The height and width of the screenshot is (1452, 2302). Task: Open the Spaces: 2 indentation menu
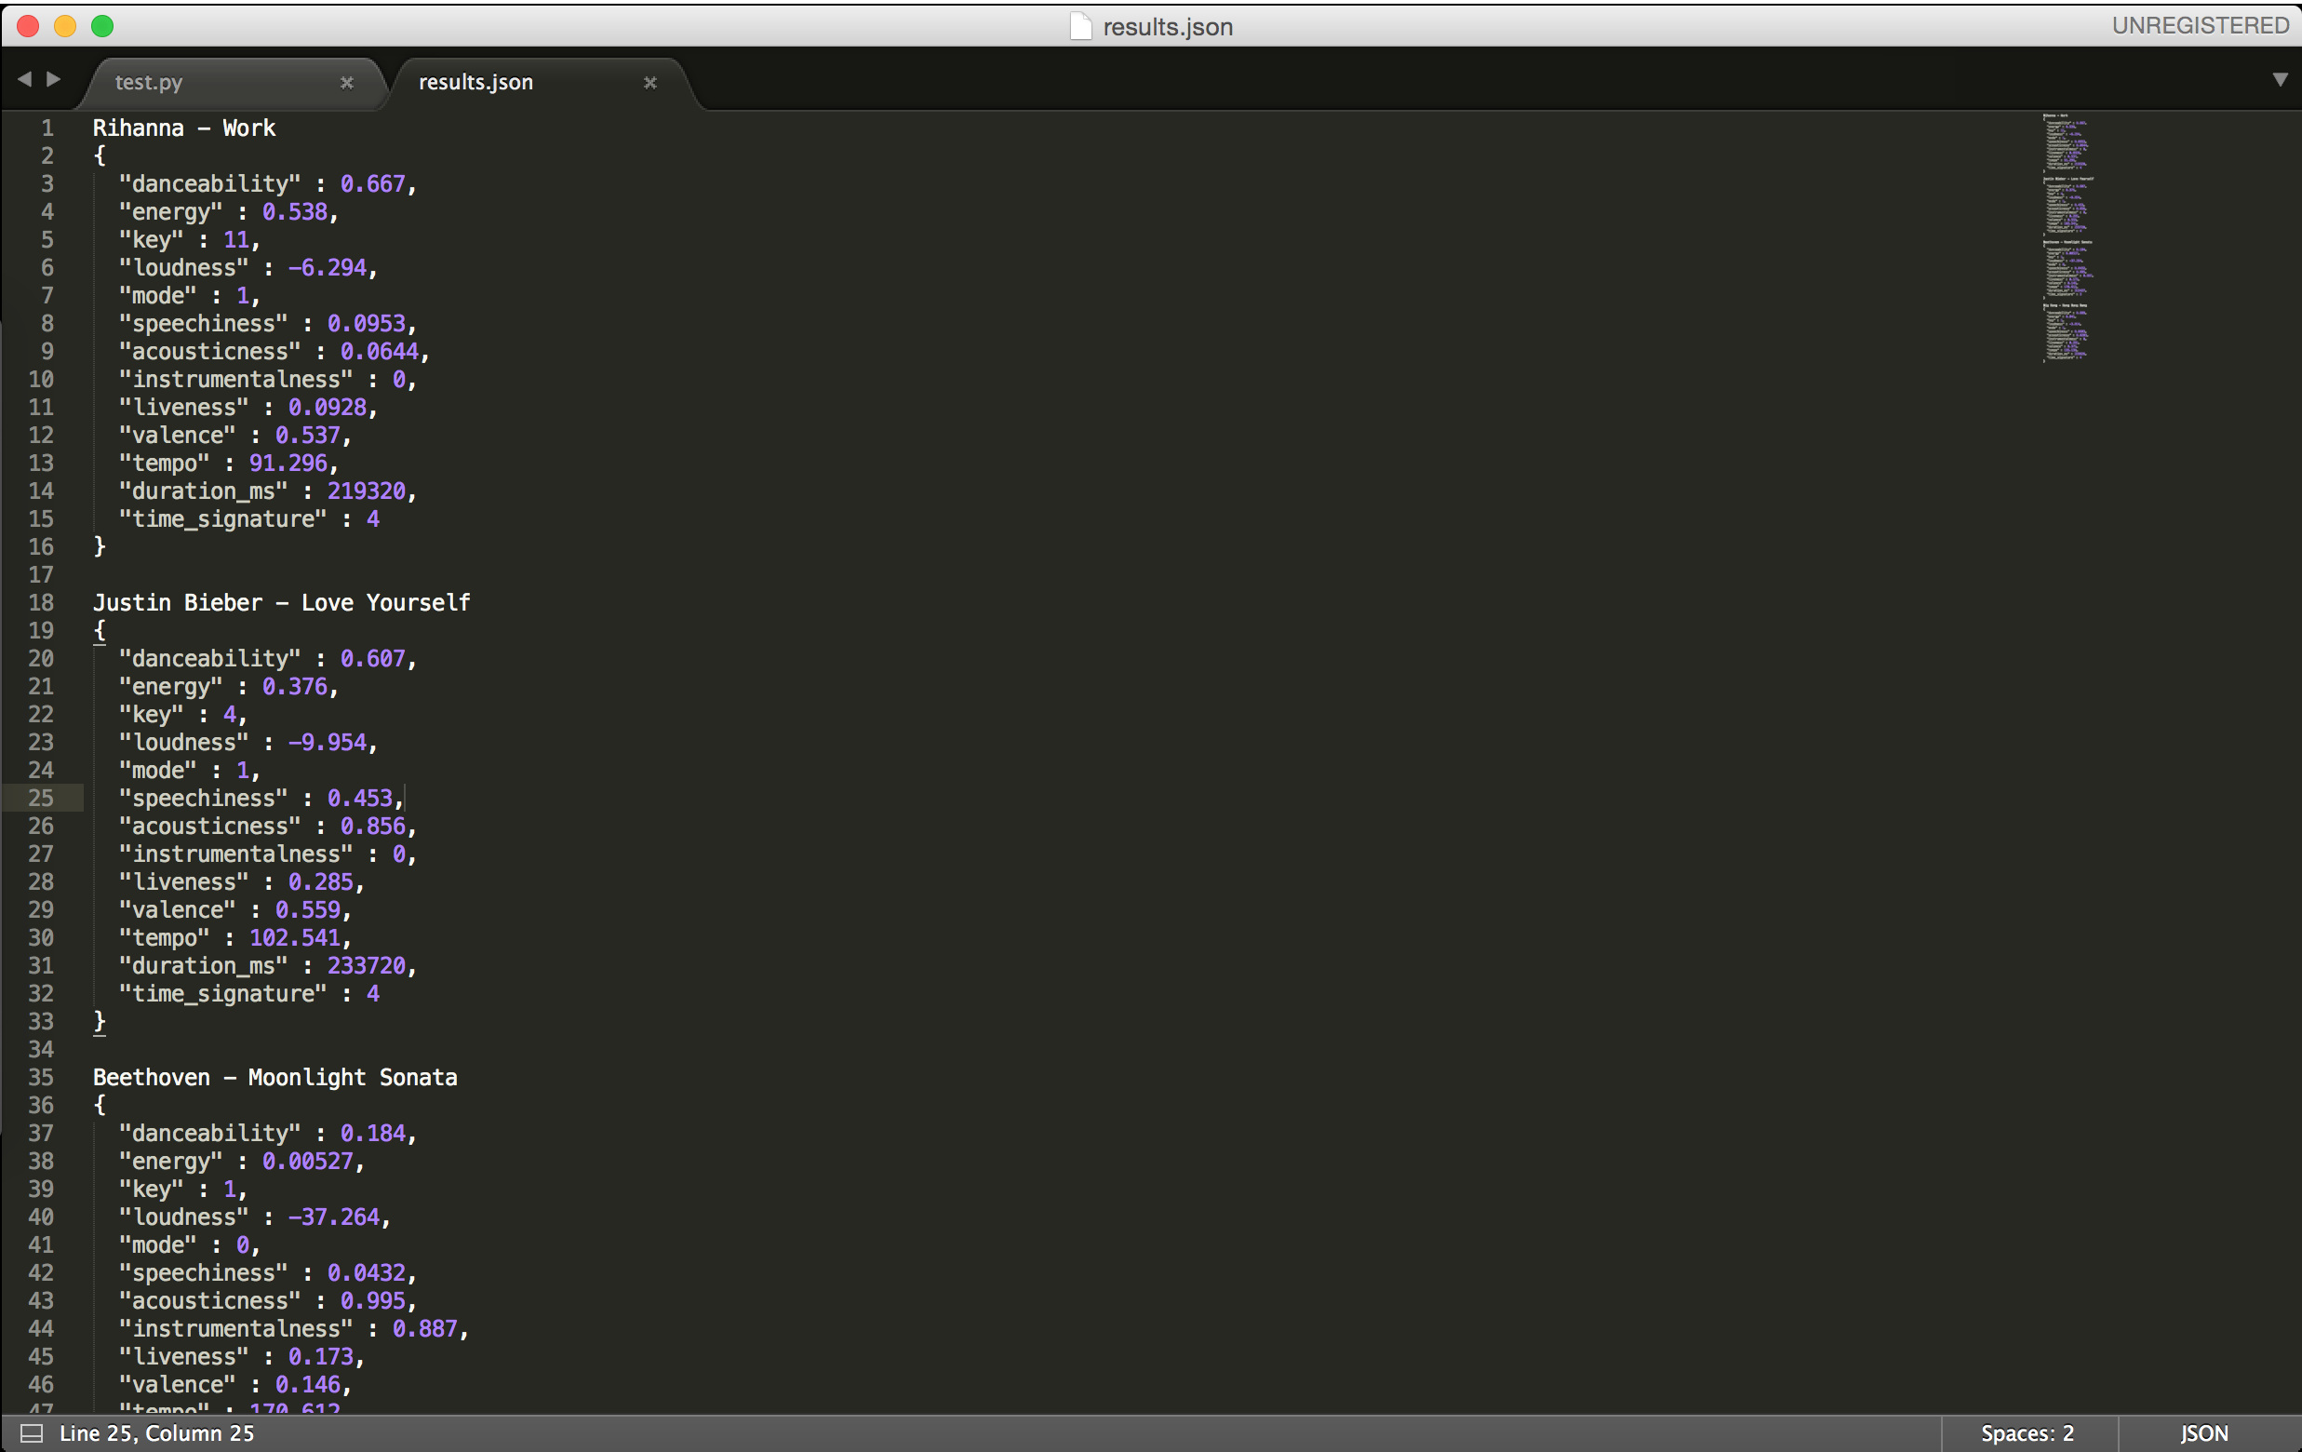coord(2027,1432)
